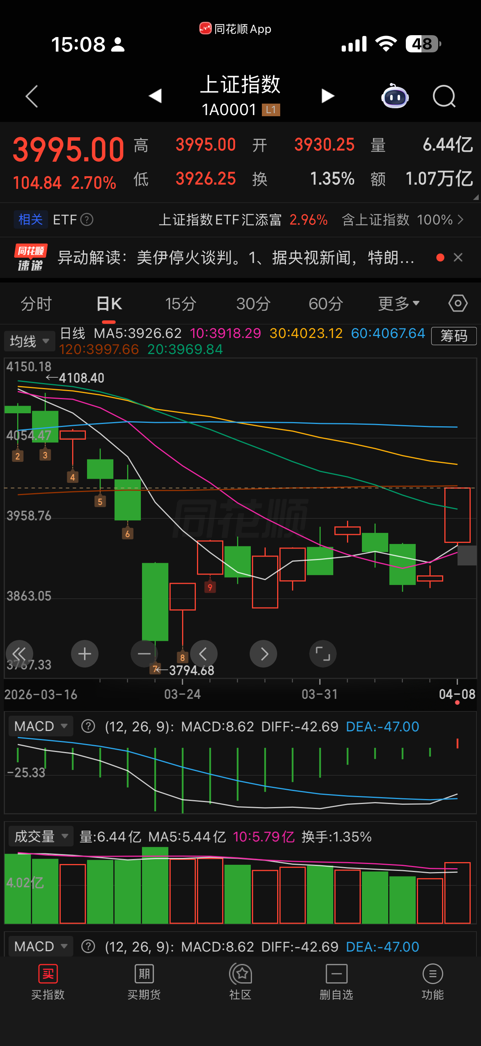Open 上证指数ETF汇添富 link
Viewport: 481px width, 1046px height.
220,220
